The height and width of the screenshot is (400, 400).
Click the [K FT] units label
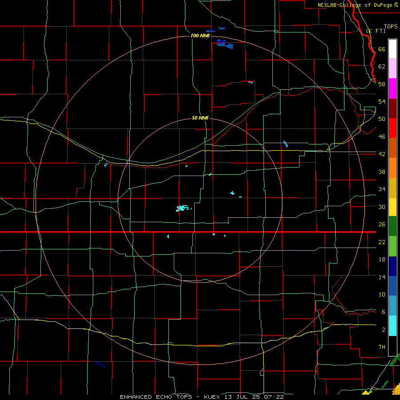pos(376,31)
